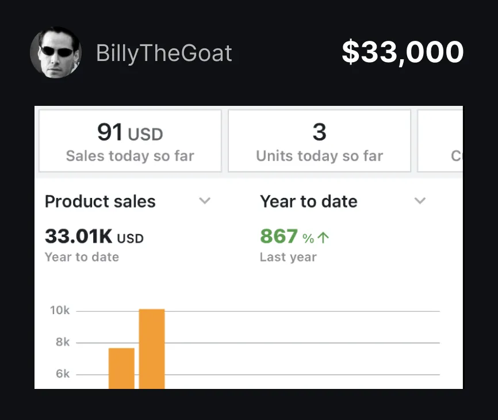Open the Sales today so far card

coord(130,141)
